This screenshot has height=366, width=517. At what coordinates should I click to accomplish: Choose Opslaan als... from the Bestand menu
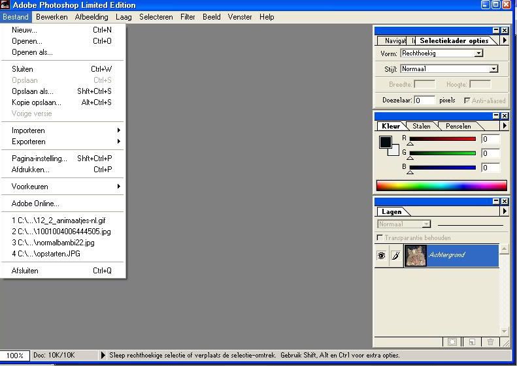point(33,91)
